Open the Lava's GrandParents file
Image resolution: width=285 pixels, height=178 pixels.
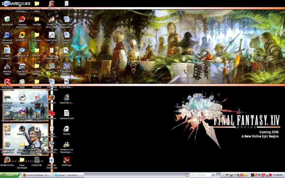pyautogui.click(x=51, y=128)
